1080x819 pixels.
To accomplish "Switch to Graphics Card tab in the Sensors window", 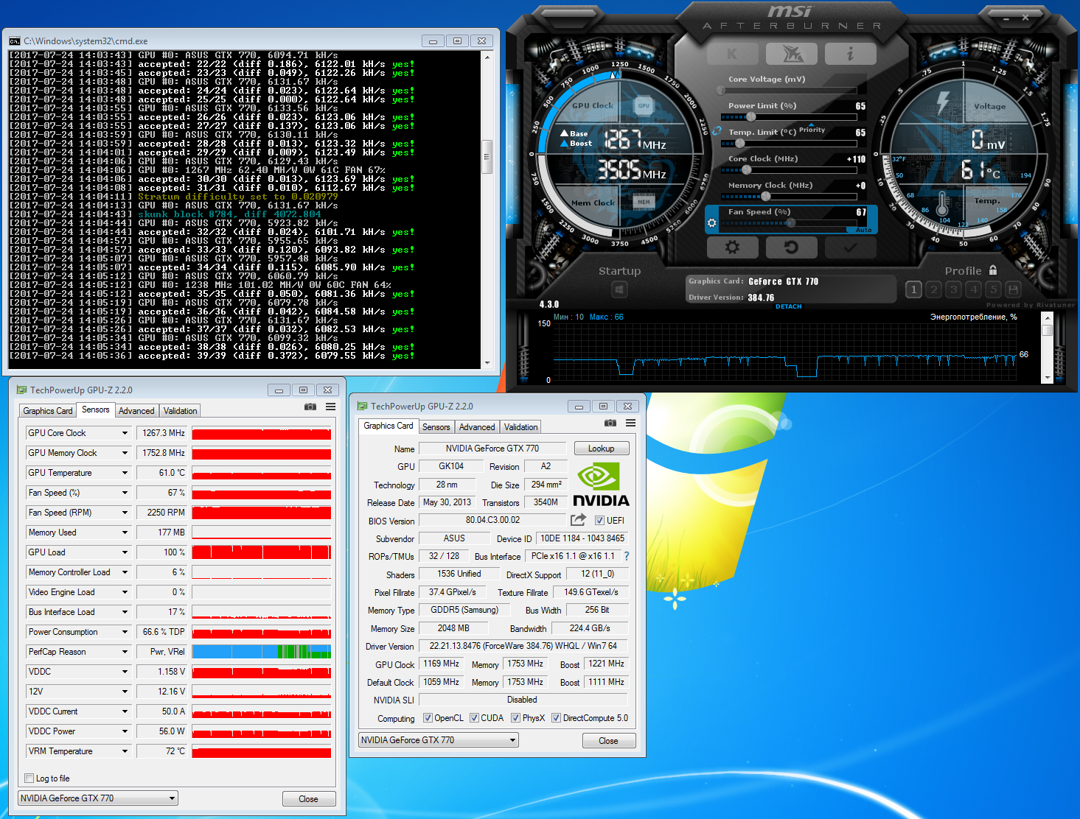I will pyautogui.click(x=48, y=411).
